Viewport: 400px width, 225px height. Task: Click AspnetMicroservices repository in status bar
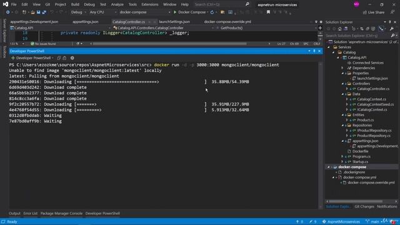pos(341,222)
